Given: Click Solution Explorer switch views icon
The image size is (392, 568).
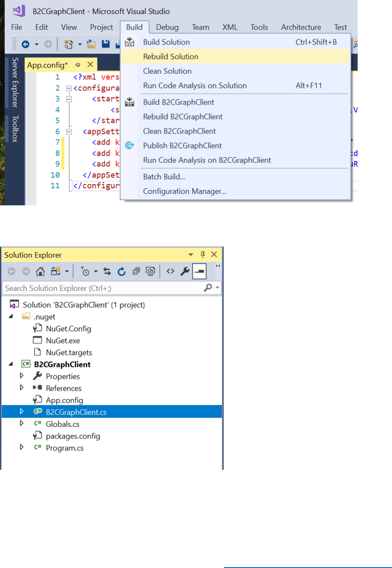Looking at the screenshot, I should coord(56,271).
